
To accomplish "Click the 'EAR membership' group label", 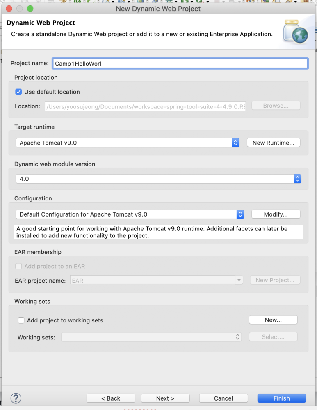I will click(x=38, y=252).
